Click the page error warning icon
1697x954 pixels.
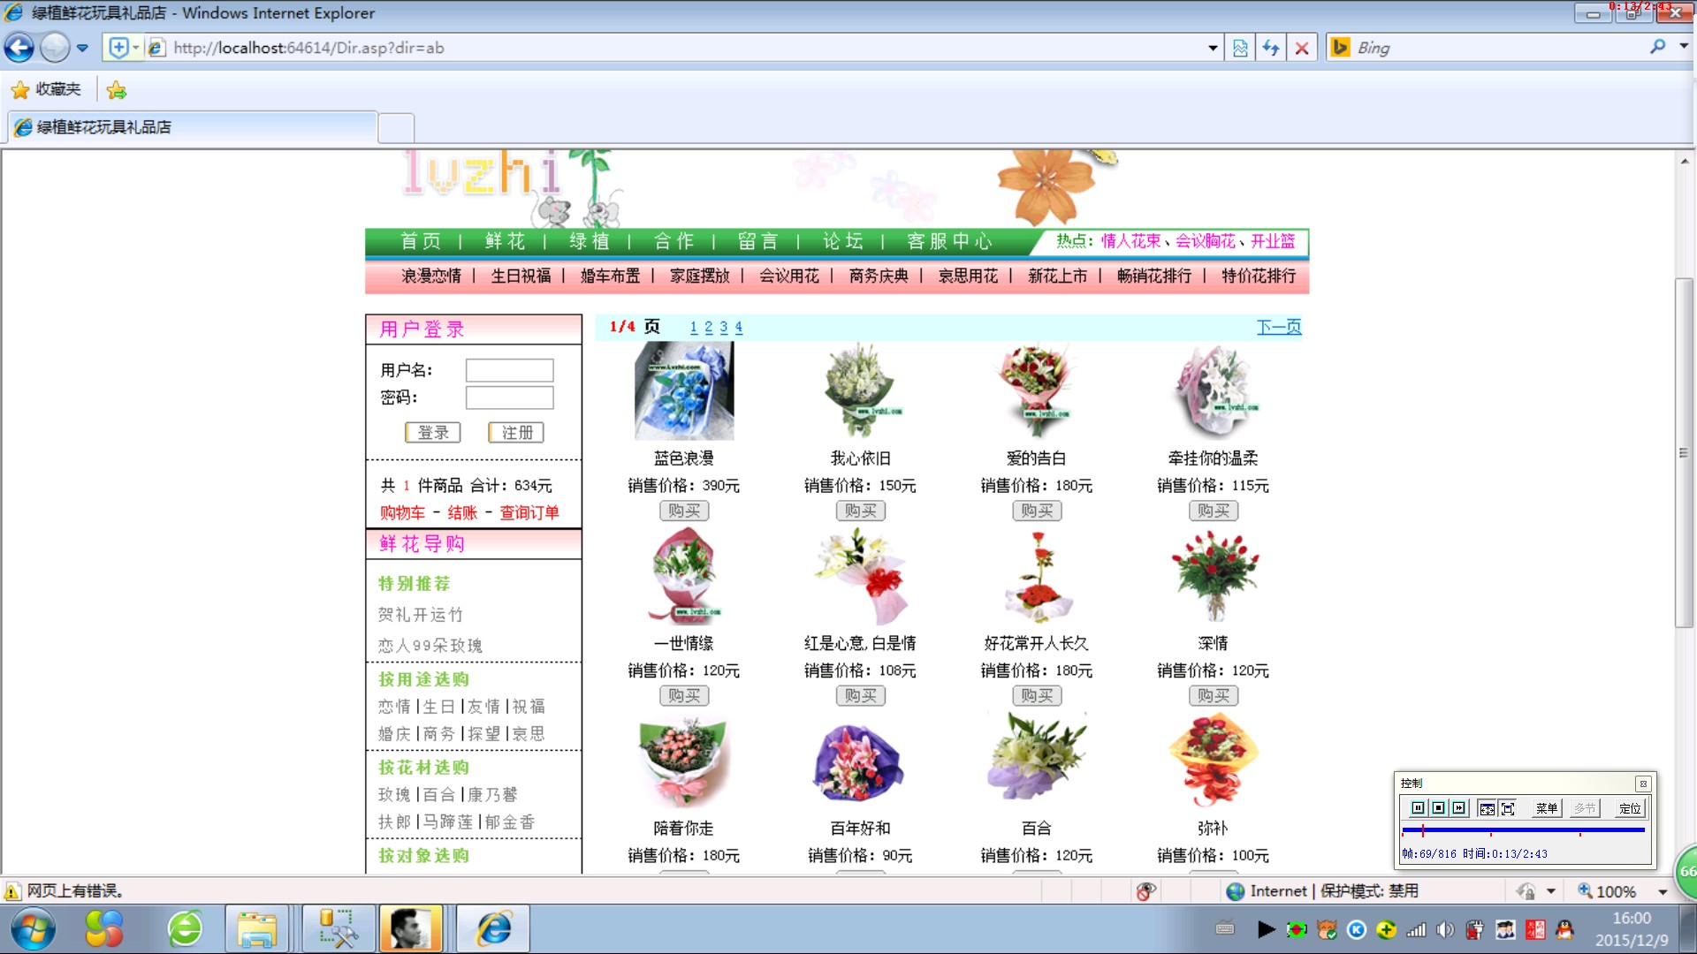[x=12, y=891]
